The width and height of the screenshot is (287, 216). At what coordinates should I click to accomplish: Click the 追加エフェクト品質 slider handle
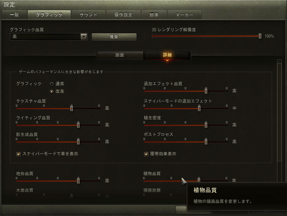tap(206, 91)
